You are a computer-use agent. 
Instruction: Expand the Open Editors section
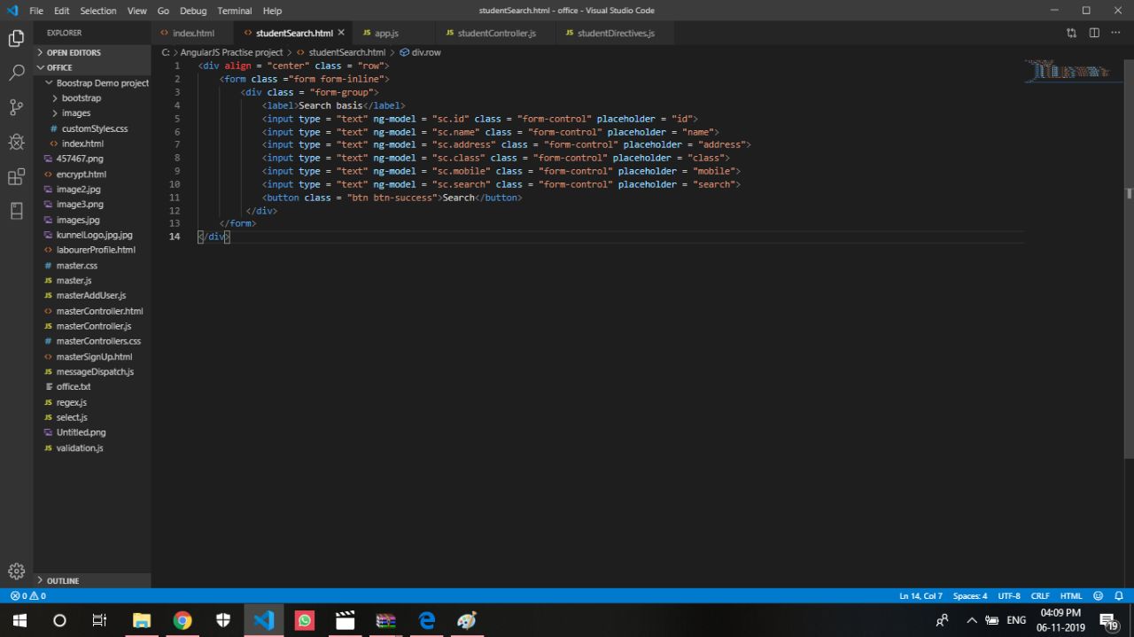[73, 52]
